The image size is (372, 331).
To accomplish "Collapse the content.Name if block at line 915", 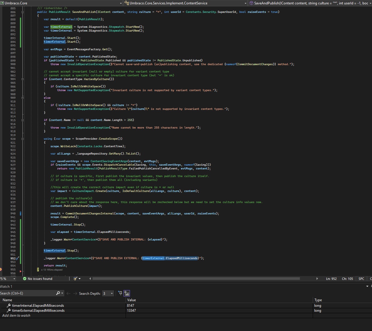I will [x=22, y=120].
